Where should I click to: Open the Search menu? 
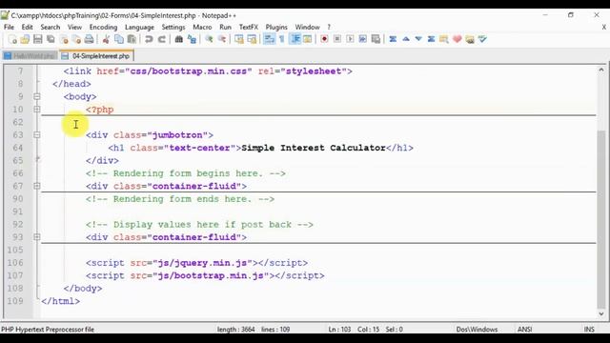pyautogui.click(x=51, y=27)
